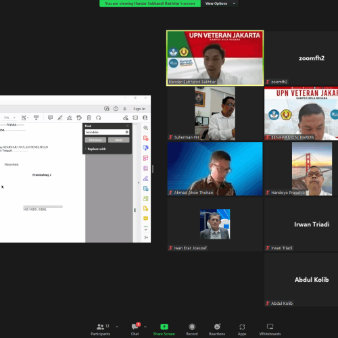338x338 pixels.
Task: Click the Acrobat document vertical scrollbar thumb
Action: tap(135, 210)
